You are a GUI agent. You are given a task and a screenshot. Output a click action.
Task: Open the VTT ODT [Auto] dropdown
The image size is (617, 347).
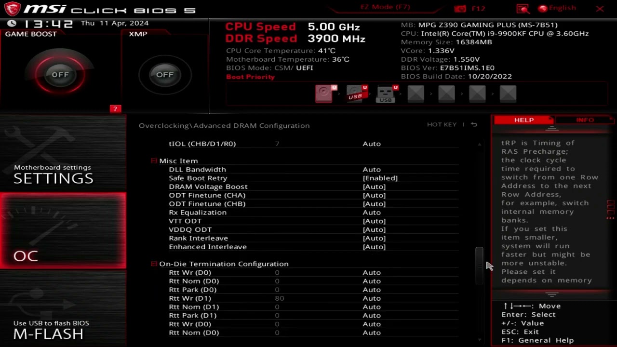tap(374, 221)
